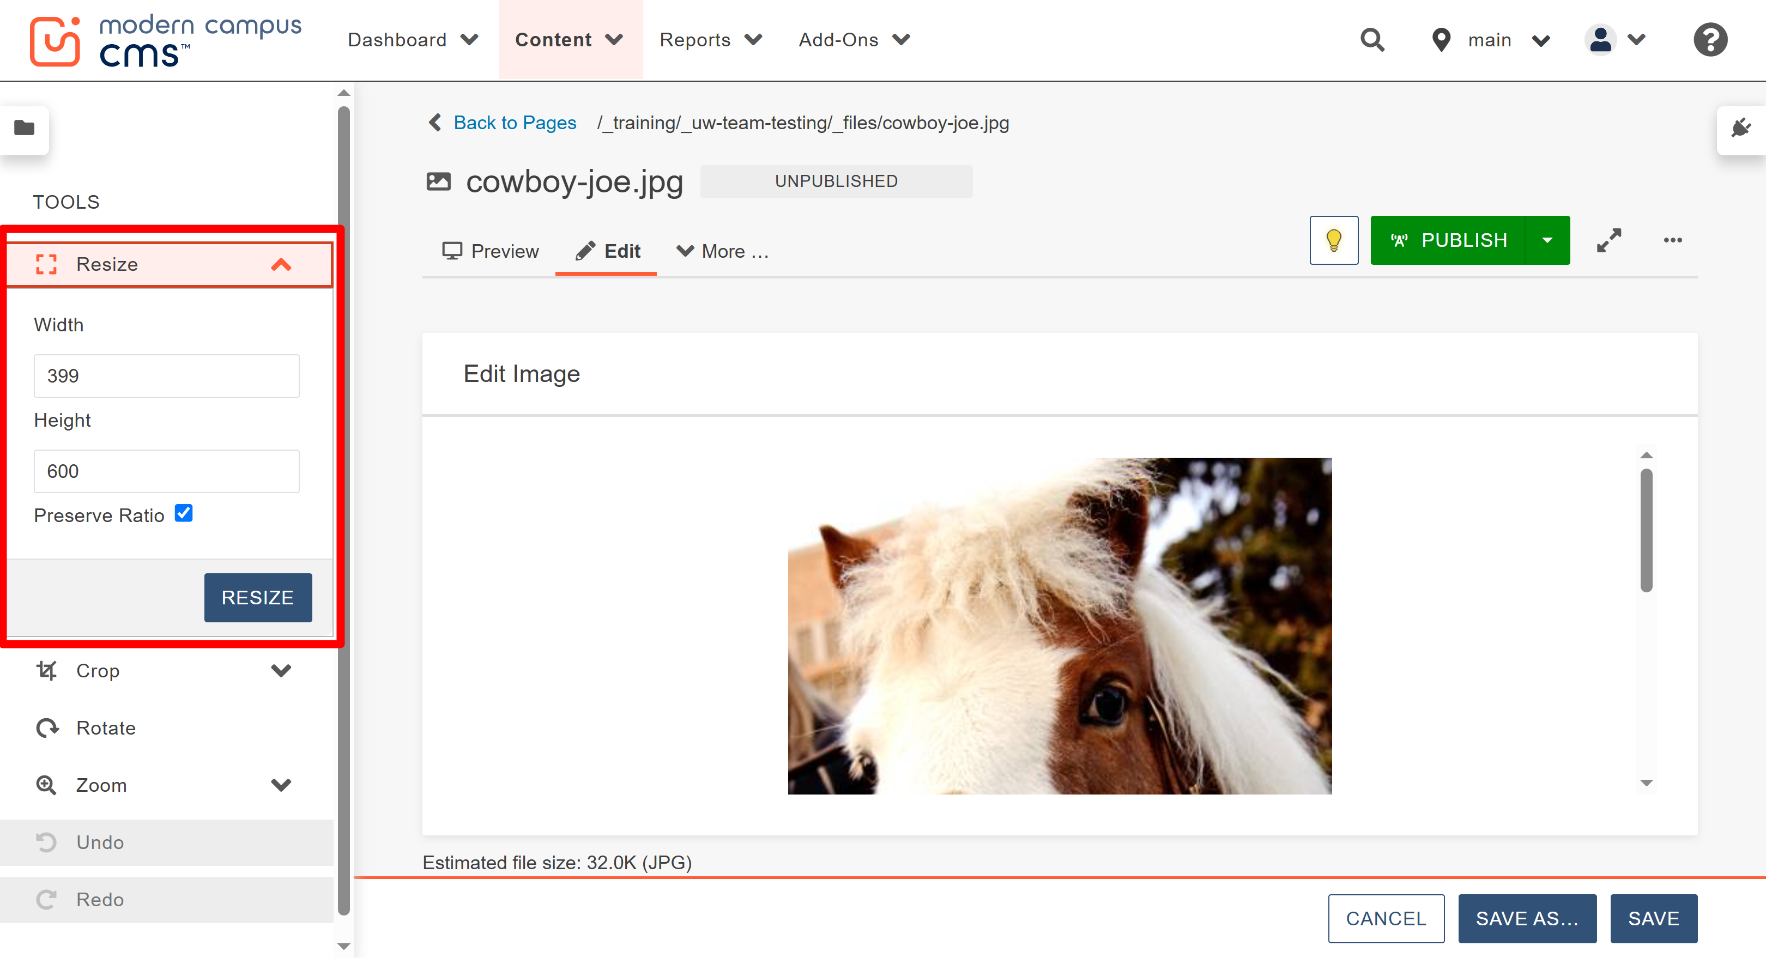This screenshot has height=958, width=1766.
Task: Collapse the Resize section
Action: tap(281, 264)
